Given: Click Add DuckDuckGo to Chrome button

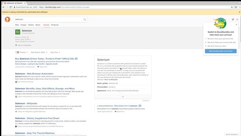Looking at the screenshot, I should pyautogui.click(x=221, y=51).
